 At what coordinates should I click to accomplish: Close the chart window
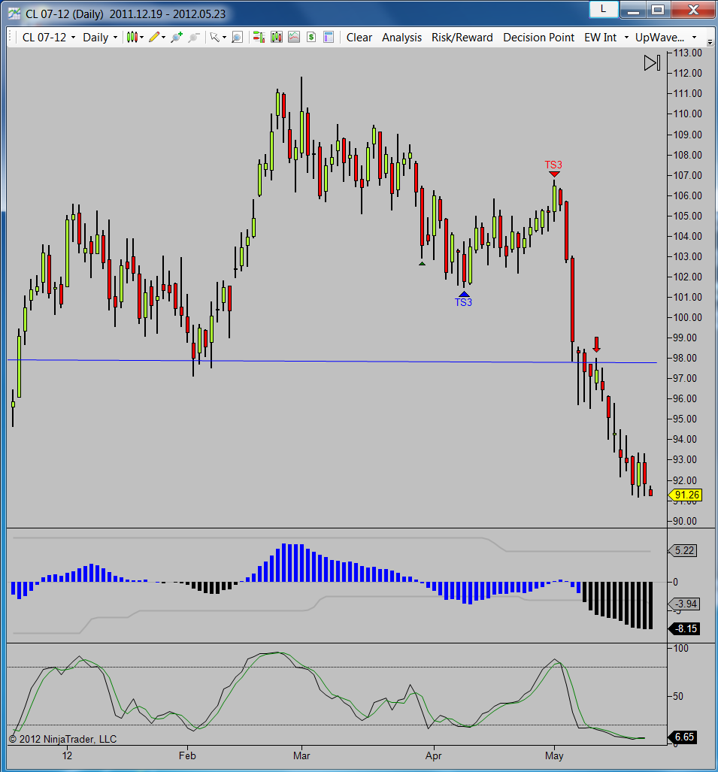coord(693,9)
